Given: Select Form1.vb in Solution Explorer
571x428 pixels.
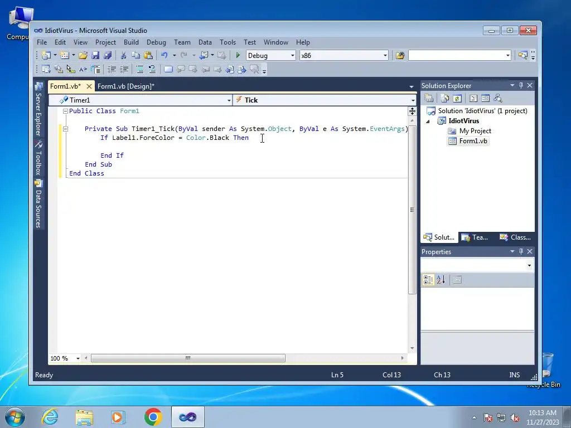Looking at the screenshot, I should [468, 141].
